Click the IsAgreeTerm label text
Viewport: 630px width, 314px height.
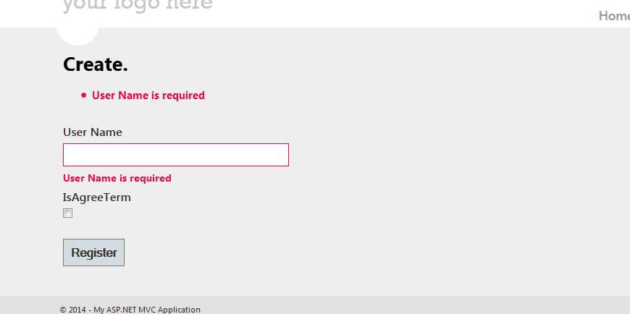pos(97,198)
